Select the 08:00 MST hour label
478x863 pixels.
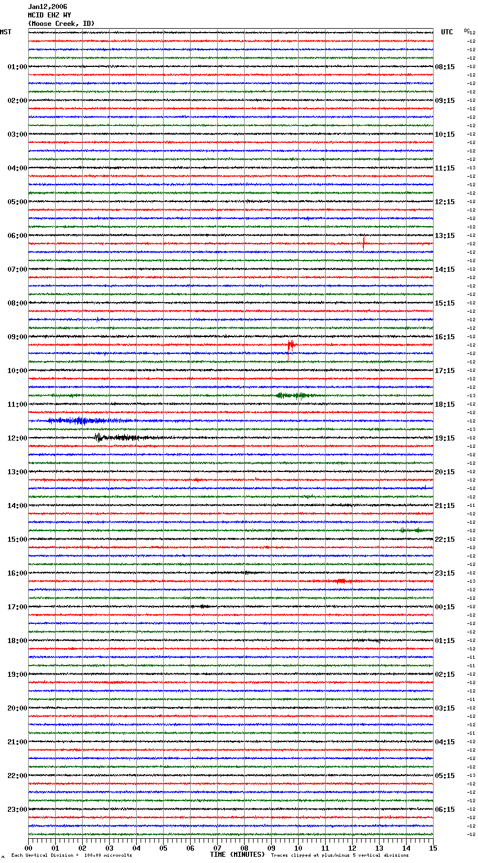(x=17, y=303)
